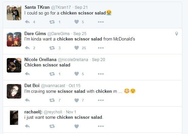Screen dimensions: 188x134
Task: Retweet Dare Gims' tweet
Action: click(x=52, y=48)
